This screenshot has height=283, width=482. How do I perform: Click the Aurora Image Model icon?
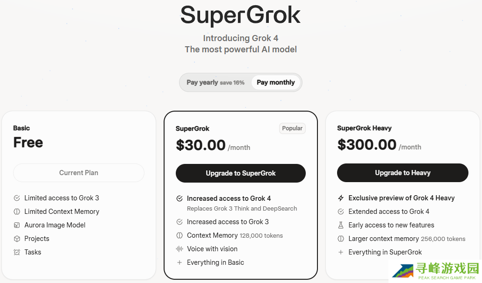coord(17,225)
